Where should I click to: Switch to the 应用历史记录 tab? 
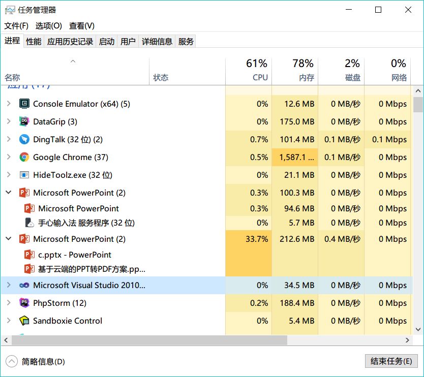(x=70, y=41)
